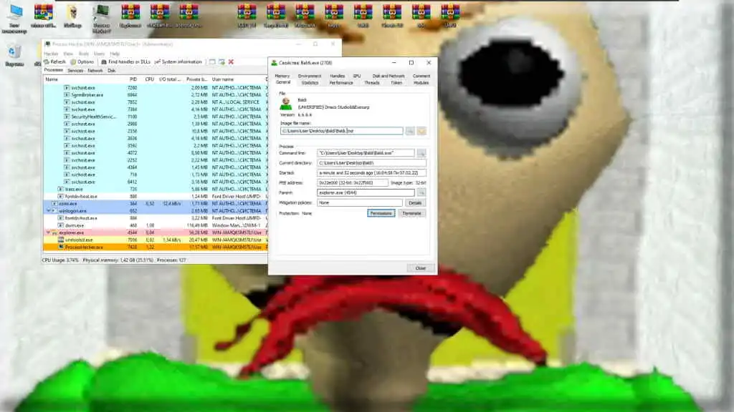Click the Baldi character file icon in properties
This screenshot has height=412, width=734.
click(x=285, y=104)
